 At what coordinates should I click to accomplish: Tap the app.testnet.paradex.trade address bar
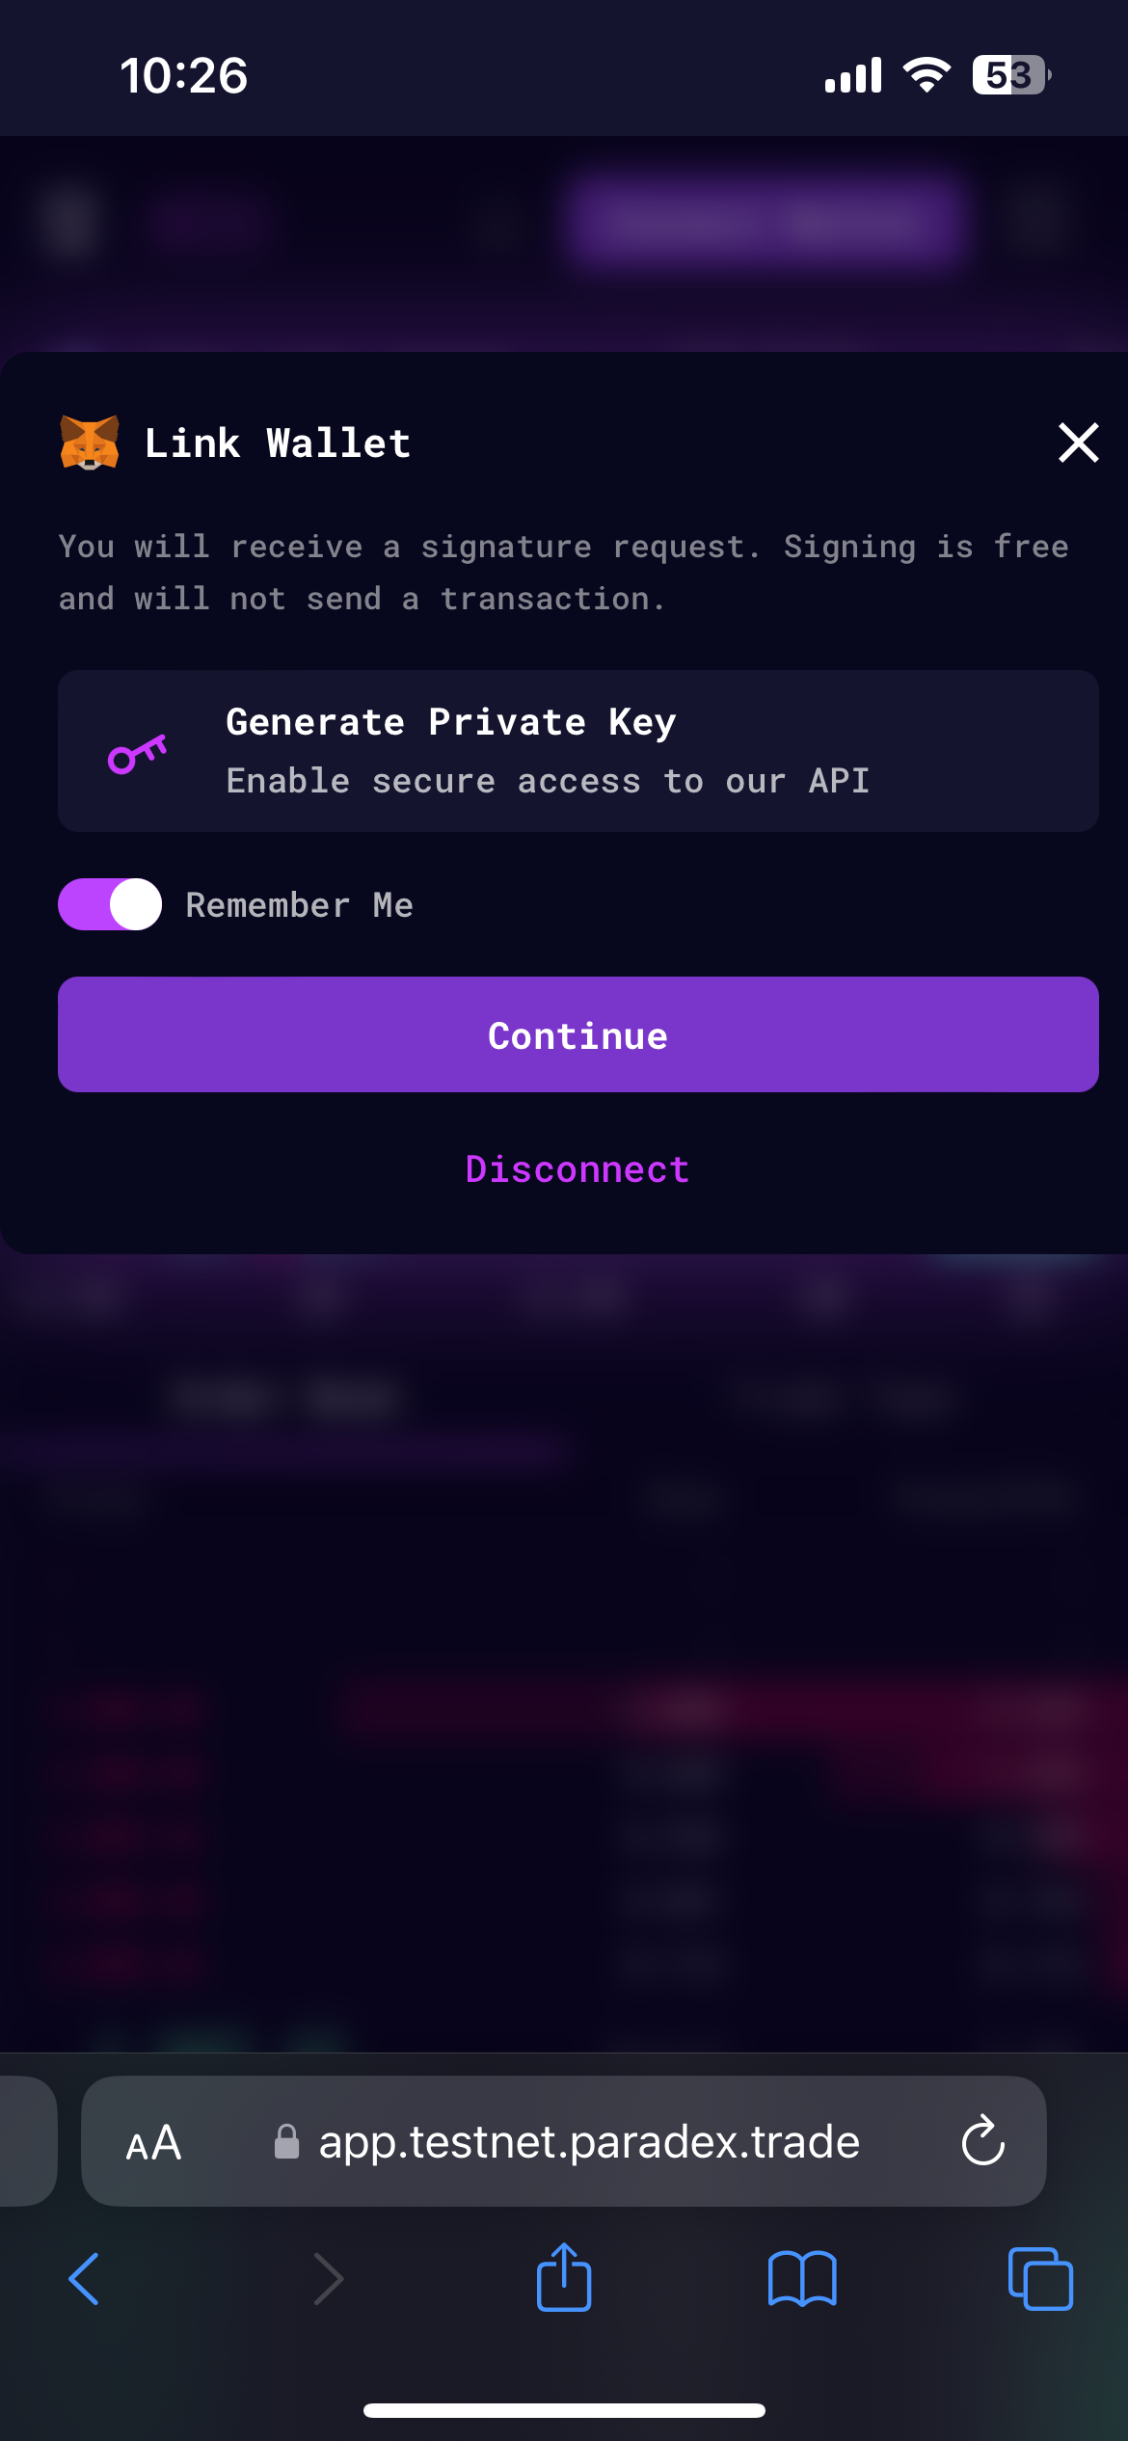point(589,2143)
